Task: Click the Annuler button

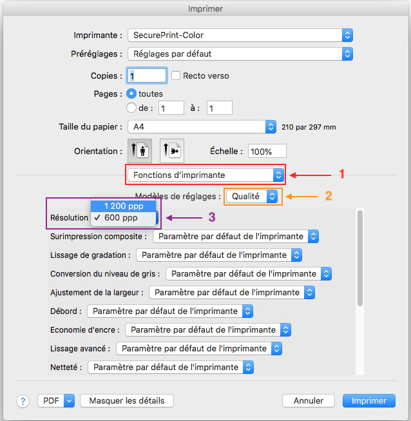Action: pos(309,401)
